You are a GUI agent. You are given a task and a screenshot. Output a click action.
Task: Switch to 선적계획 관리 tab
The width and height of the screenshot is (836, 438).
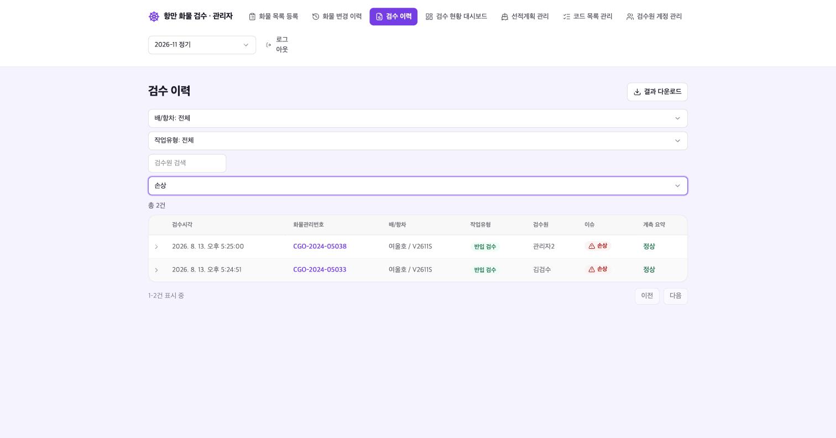click(x=525, y=17)
